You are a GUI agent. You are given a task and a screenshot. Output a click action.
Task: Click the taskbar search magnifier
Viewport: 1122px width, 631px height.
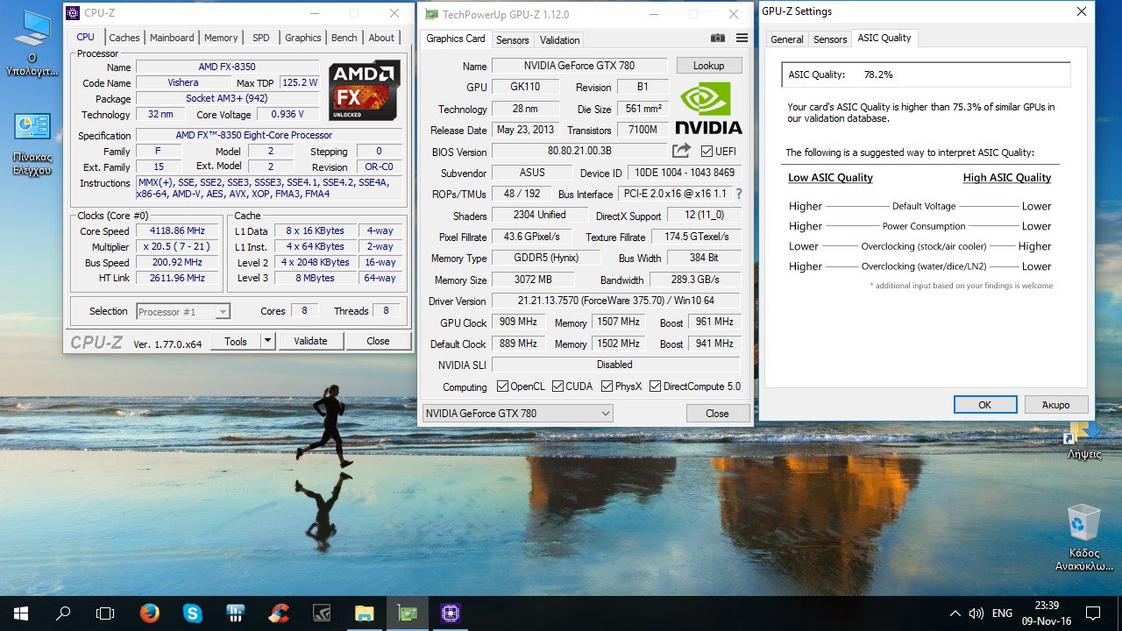pyautogui.click(x=63, y=613)
